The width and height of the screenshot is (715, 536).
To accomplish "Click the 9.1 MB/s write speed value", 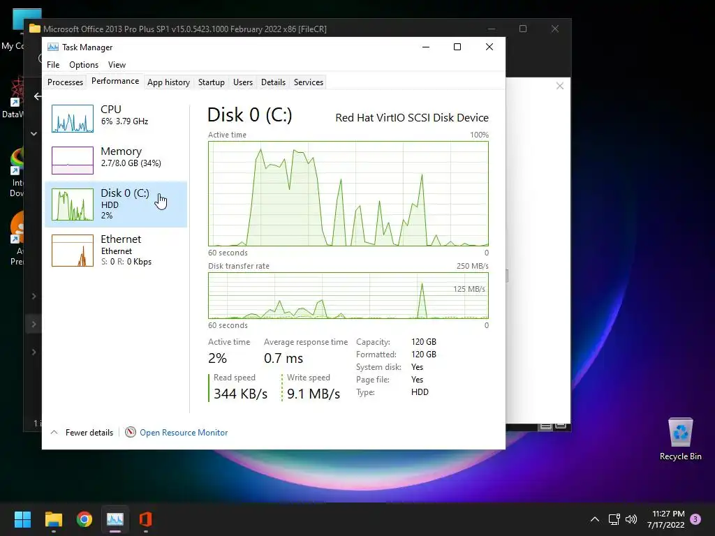I will point(314,394).
